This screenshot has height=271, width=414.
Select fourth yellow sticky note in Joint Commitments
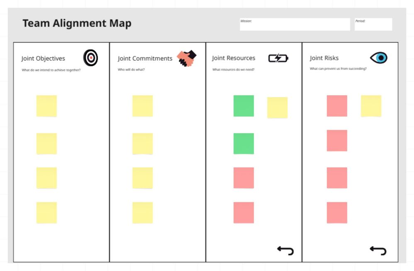[143, 213]
